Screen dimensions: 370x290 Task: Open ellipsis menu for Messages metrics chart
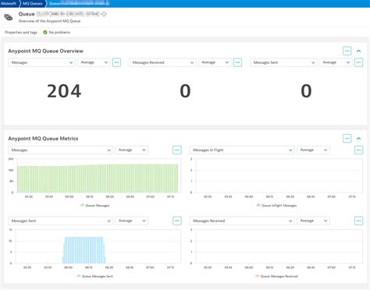pyautogui.click(x=177, y=150)
